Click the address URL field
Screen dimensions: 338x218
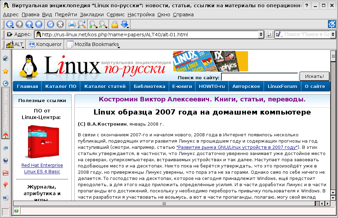pos(147,34)
